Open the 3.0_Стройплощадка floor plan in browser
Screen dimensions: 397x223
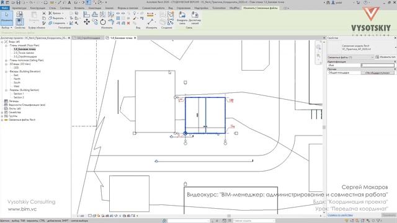(25, 56)
